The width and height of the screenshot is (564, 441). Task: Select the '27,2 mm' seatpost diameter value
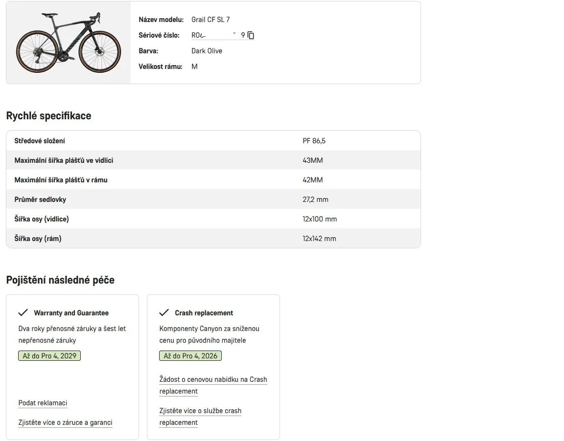tap(315, 199)
